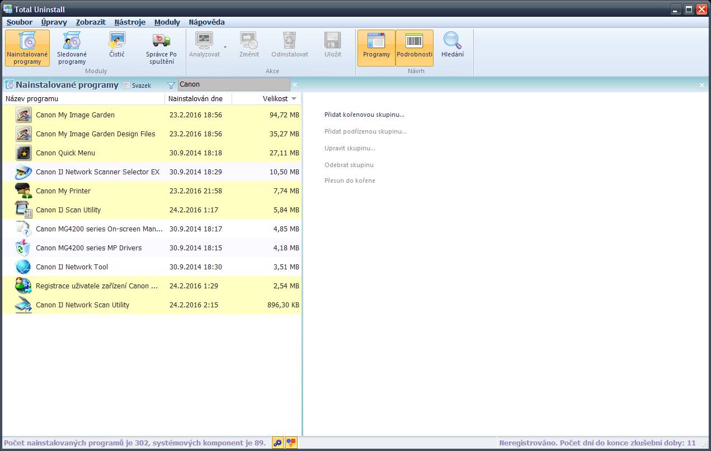The image size is (711, 451).
Task: Expand the Analyzovat dropdown arrow
Action: [x=225, y=48]
